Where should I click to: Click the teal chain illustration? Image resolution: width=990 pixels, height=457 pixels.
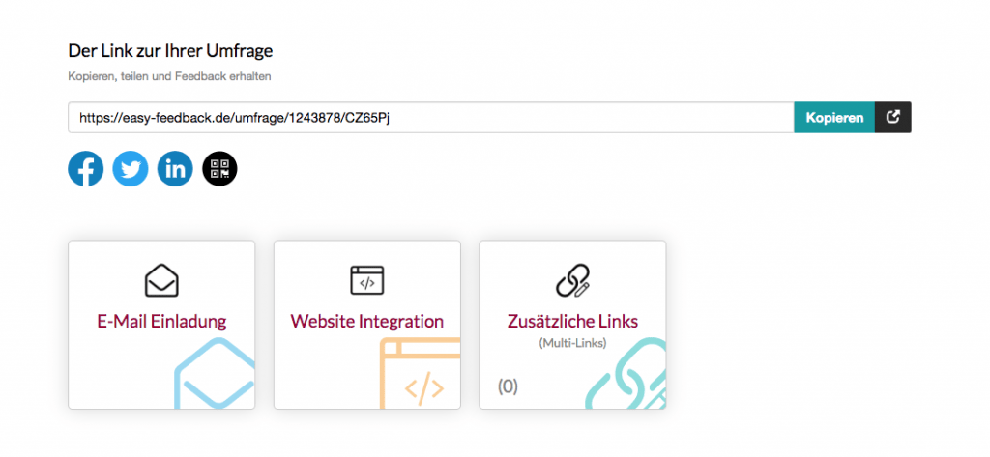coord(626,374)
